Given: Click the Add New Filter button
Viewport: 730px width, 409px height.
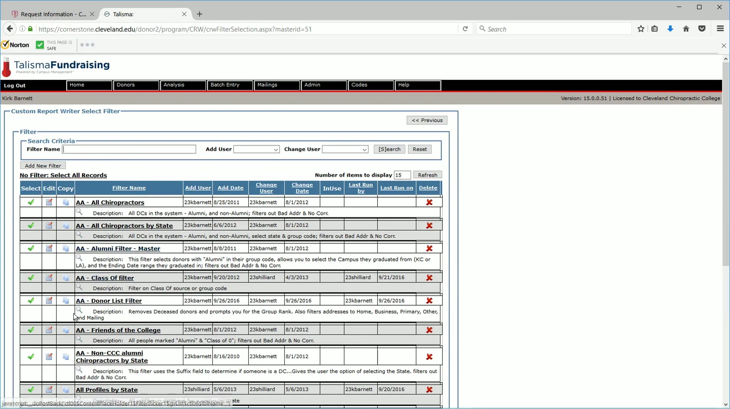Looking at the screenshot, I should point(43,165).
